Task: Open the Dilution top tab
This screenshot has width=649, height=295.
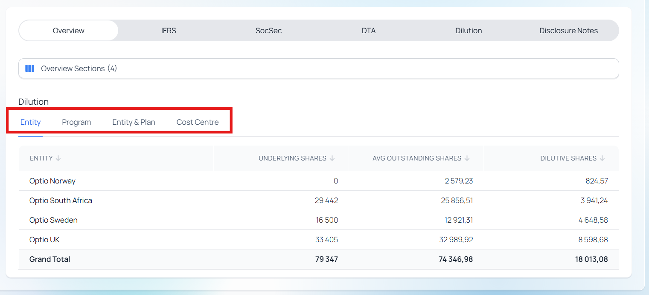Action: pos(469,31)
